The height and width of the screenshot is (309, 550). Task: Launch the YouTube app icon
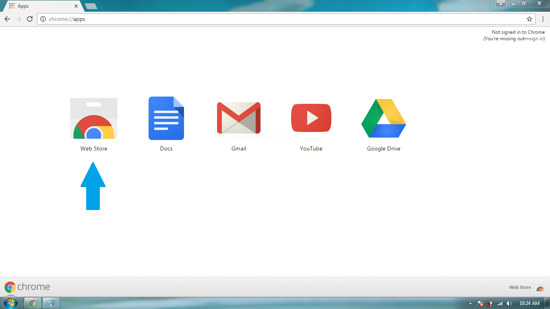tap(311, 118)
